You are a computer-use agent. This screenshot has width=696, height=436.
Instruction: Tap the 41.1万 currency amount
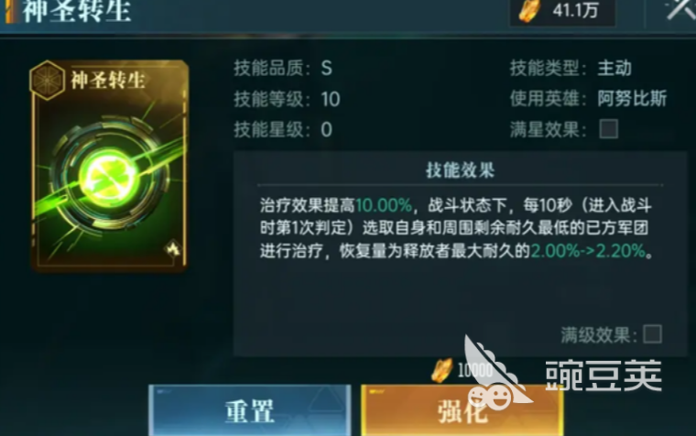coord(575,10)
